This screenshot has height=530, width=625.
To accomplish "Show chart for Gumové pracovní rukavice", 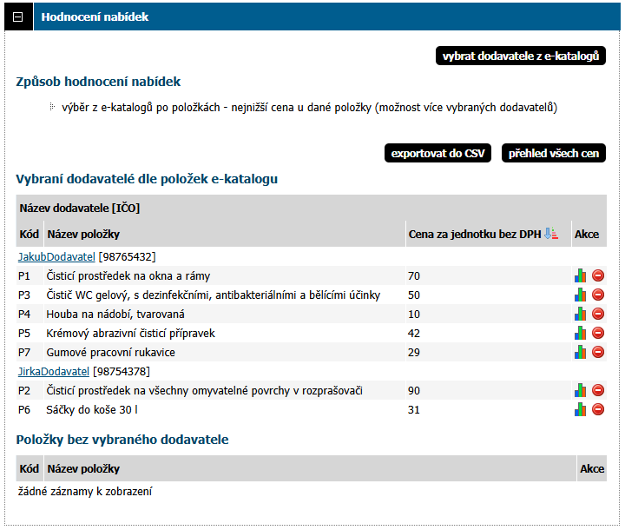I will tap(581, 353).
